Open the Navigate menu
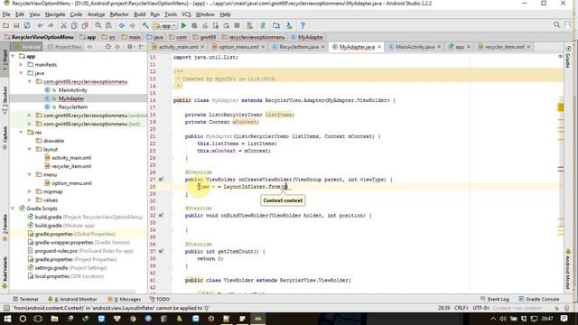Image resolution: width=578 pixels, height=325 pixels. 55,14
